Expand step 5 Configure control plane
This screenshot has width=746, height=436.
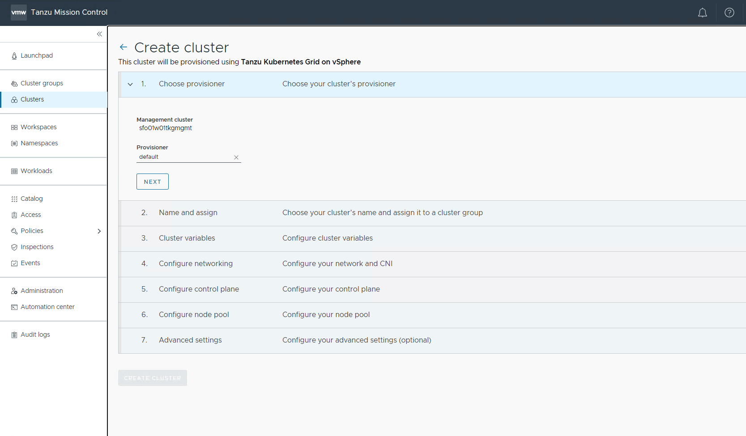[432, 289]
